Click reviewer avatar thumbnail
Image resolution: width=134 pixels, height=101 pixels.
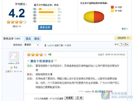(x=14, y=56)
